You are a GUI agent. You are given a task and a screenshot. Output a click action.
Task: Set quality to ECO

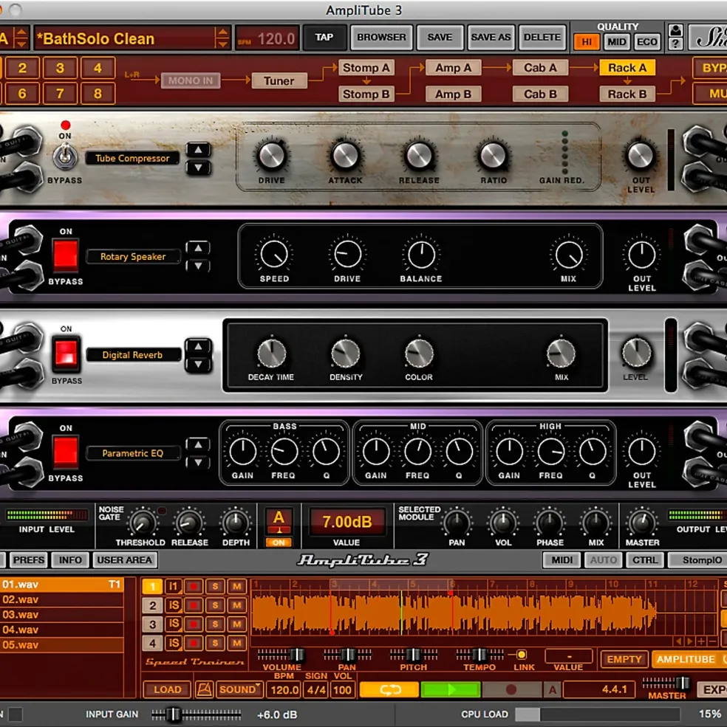(646, 42)
